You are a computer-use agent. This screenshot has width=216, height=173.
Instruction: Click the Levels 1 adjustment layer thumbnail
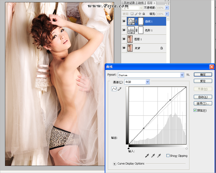[131, 30]
